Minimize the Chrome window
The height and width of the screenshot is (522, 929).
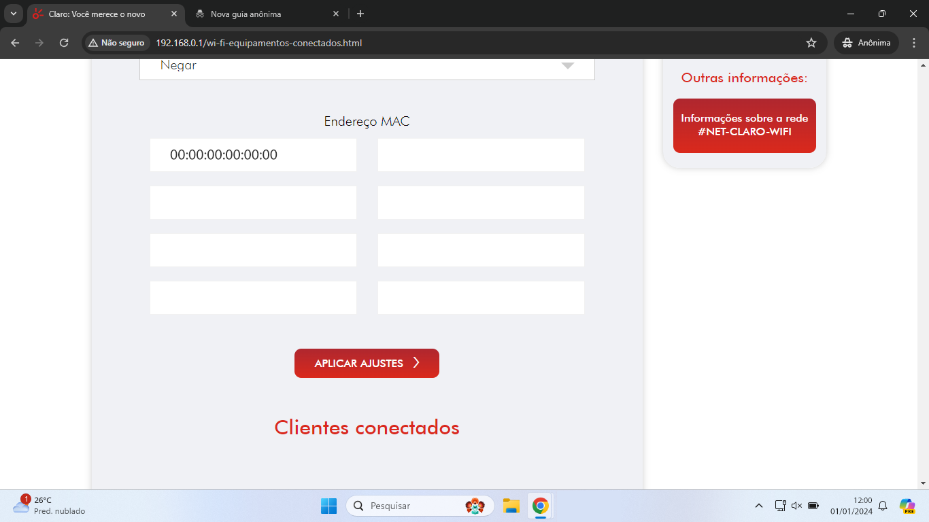pos(851,14)
